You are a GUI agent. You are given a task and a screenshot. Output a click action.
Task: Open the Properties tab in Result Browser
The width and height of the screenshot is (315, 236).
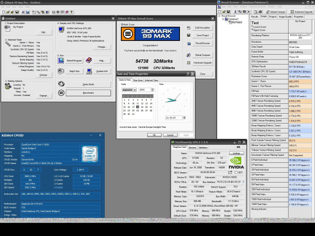[x=298, y=17]
